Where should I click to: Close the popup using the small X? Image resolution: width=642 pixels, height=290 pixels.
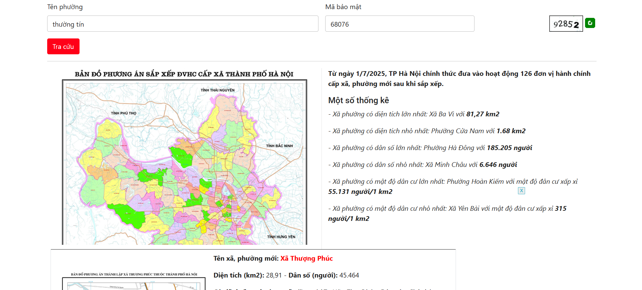click(x=521, y=191)
